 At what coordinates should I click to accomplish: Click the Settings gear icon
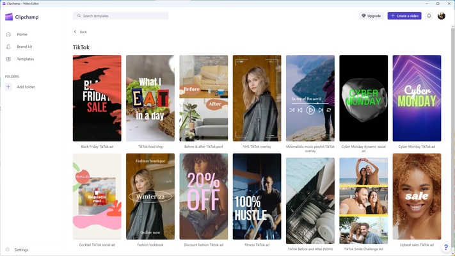tap(8, 250)
